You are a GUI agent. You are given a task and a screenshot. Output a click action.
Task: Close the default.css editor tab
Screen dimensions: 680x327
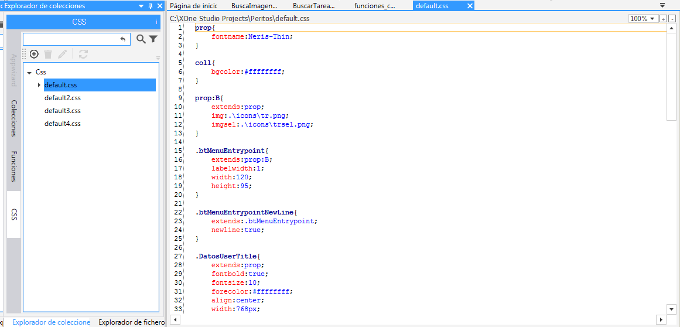click(470, 6)
